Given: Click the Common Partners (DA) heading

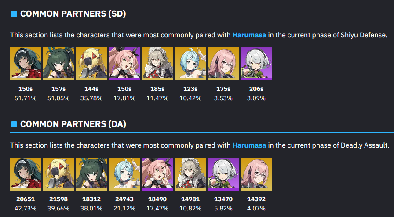Looking at the screenshot, I should click(x=73, y=124).
